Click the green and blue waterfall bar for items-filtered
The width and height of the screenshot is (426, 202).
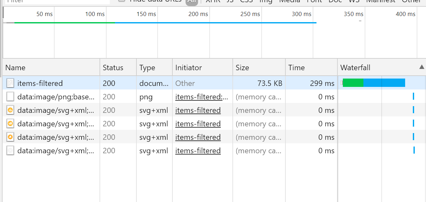(x=374, y=83)
